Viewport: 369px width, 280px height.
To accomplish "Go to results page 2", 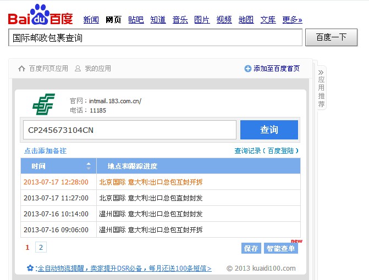I will (x=41, y=247).
